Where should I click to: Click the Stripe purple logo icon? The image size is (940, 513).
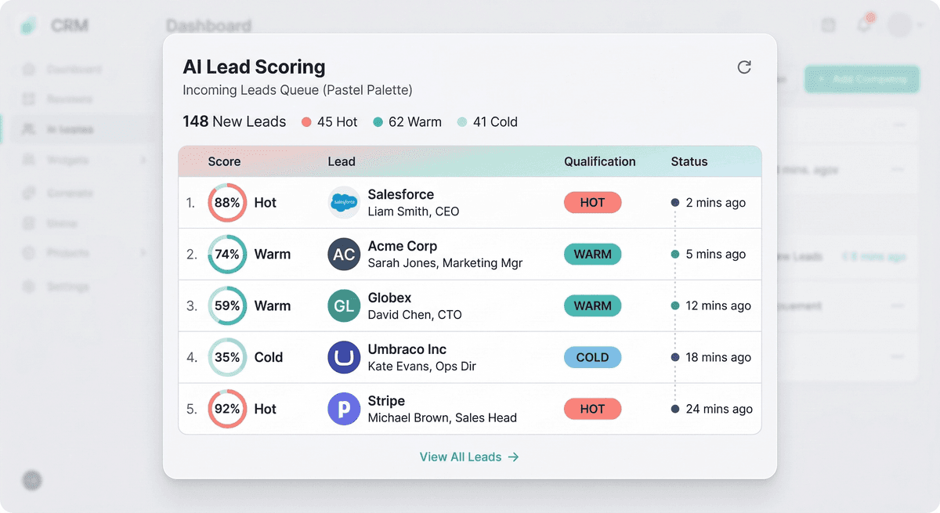(x=343, y=409)
